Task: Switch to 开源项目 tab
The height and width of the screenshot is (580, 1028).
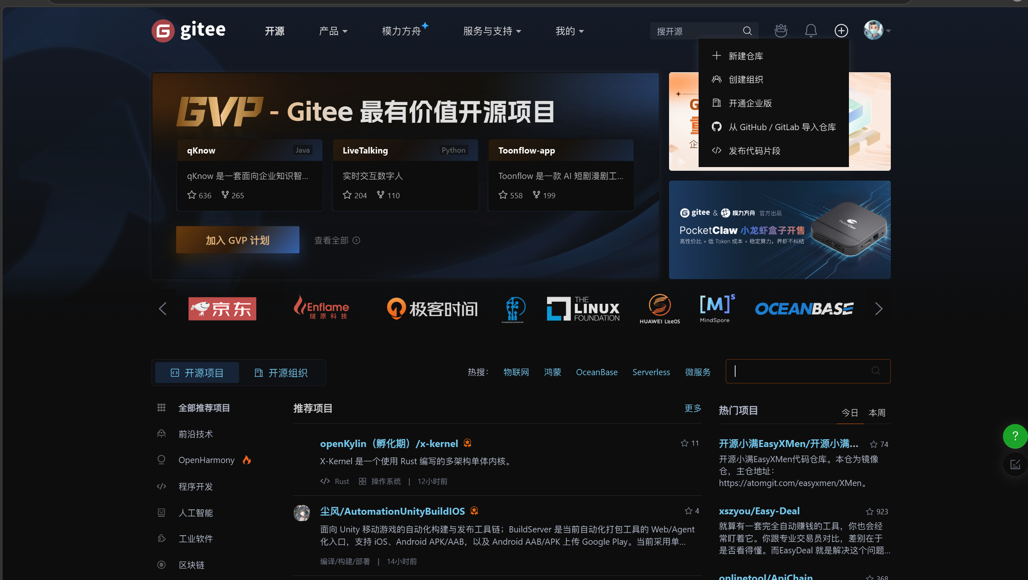Action: tap(197, 373)
